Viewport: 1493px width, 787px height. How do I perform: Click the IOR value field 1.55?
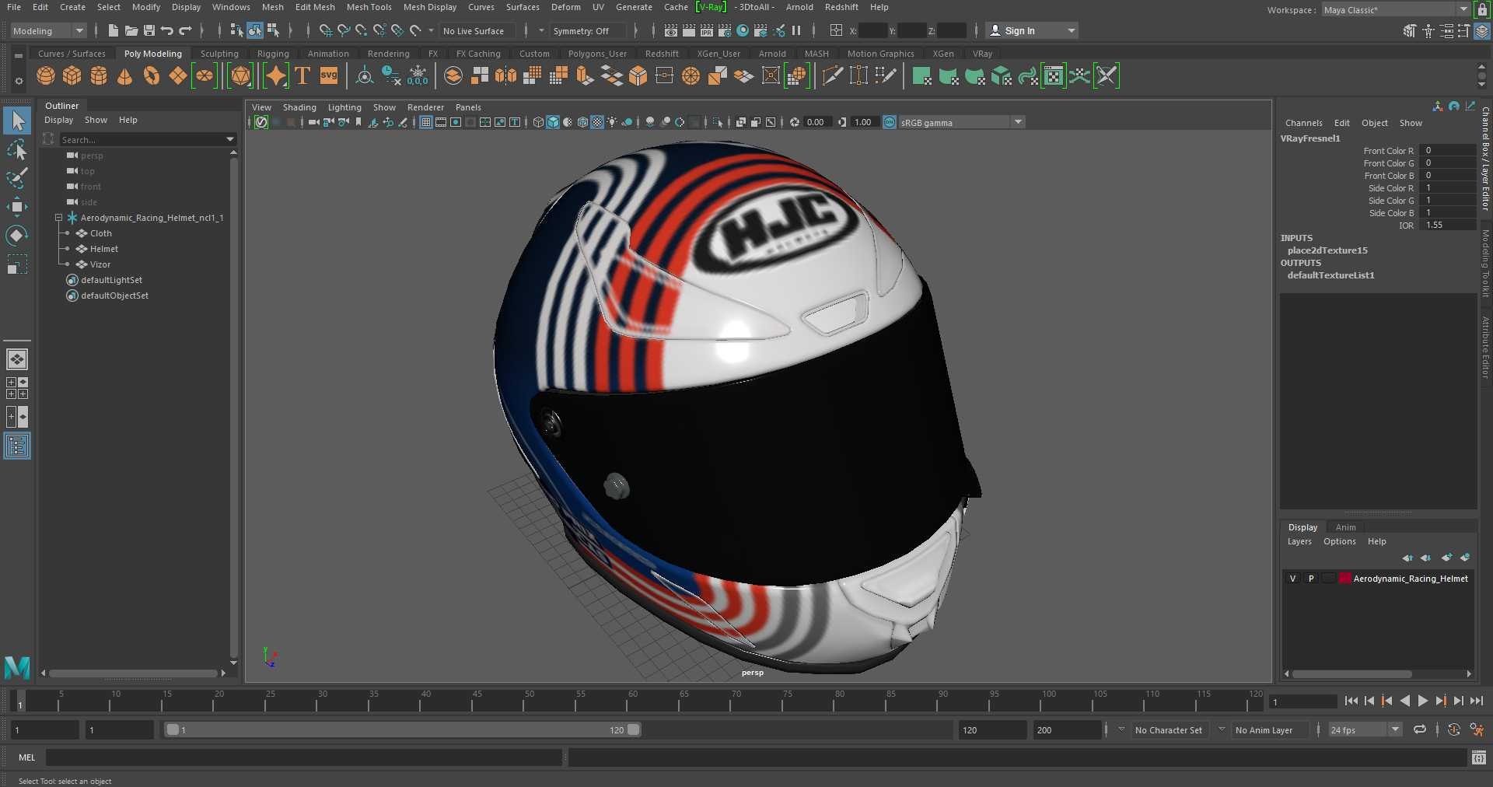pyautogui.click(x=1446, y=226)
